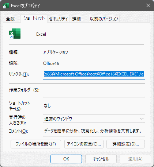Confirm with the OK button

tap(66, 159)
